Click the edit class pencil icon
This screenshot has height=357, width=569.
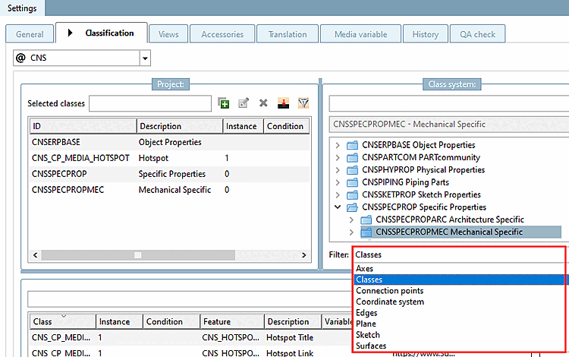(x=244, y=103)
